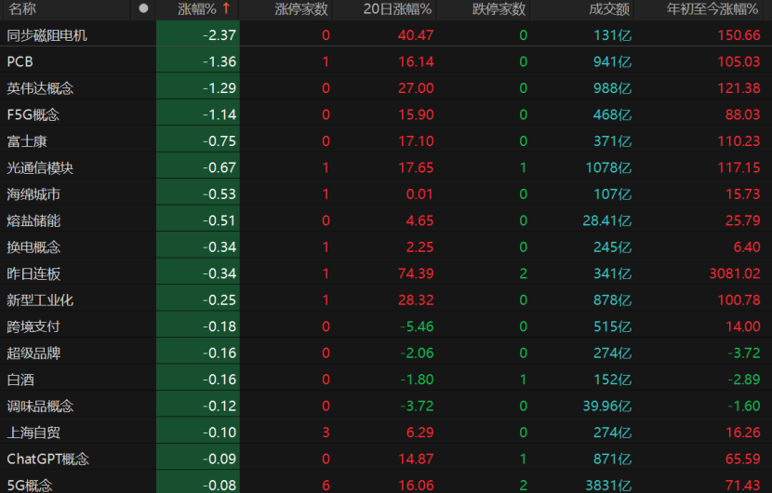This screenshot has height=493, width=772.
Task: Select the 调味品概念 row
Action: tap(386, 406)
